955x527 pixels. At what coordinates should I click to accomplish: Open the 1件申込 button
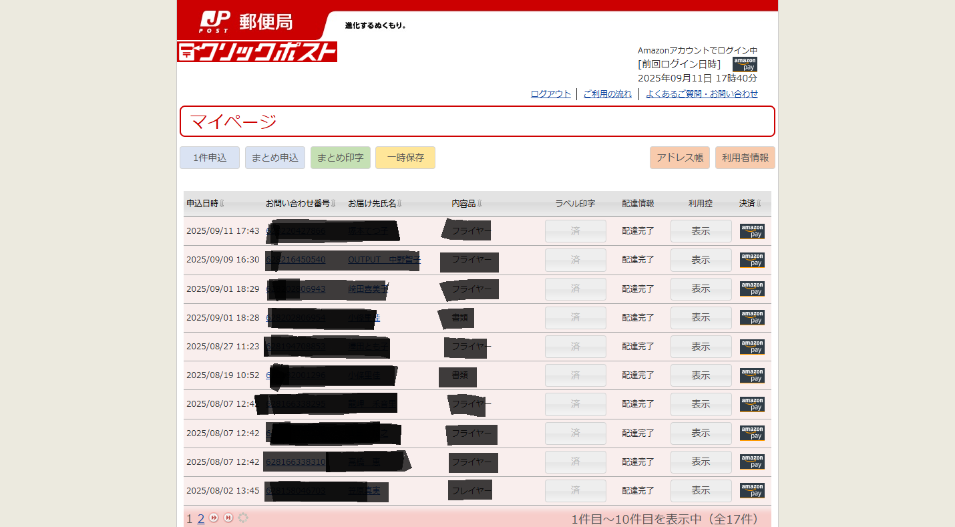click(210, 158)
